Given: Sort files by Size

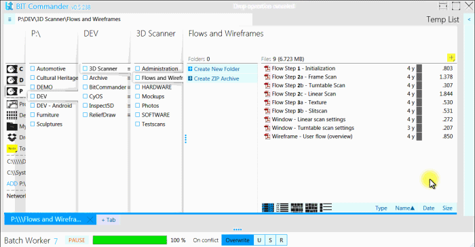Looking at the screenshot, I should tap(447, 208).
